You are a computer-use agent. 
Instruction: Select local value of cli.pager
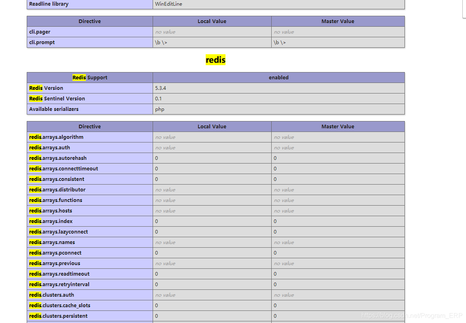(165, 32)
